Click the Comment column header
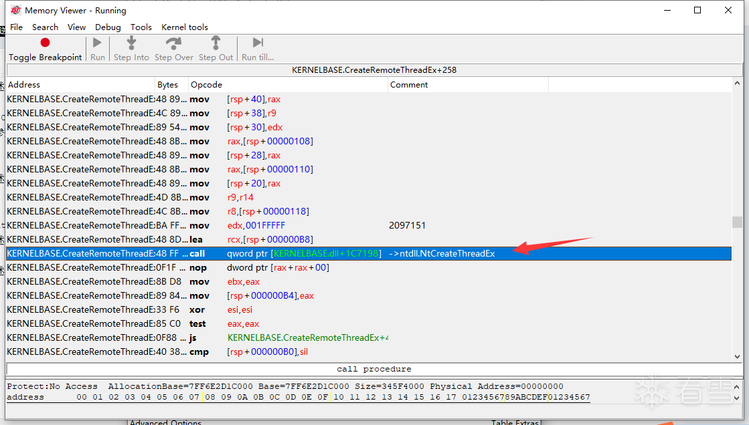The image size is (749, 425). 468,84
